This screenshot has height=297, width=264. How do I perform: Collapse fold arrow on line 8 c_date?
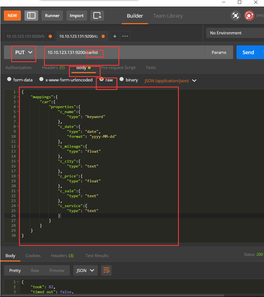(18, 127)
